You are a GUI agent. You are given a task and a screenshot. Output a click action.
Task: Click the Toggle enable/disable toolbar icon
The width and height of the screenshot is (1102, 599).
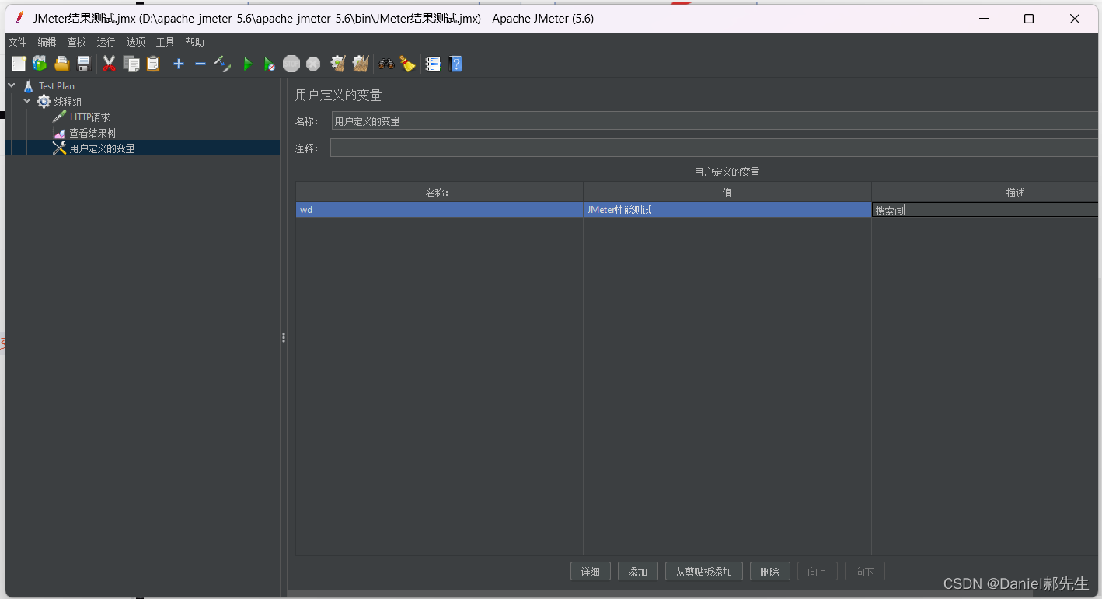pyautogui.click(x=222, y=64)
